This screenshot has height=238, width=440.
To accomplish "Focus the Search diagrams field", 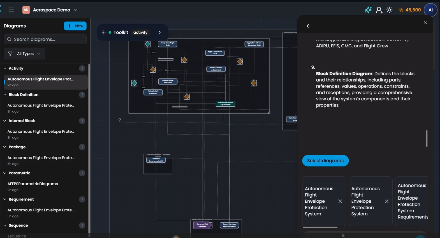I will (x=45, y=40).
